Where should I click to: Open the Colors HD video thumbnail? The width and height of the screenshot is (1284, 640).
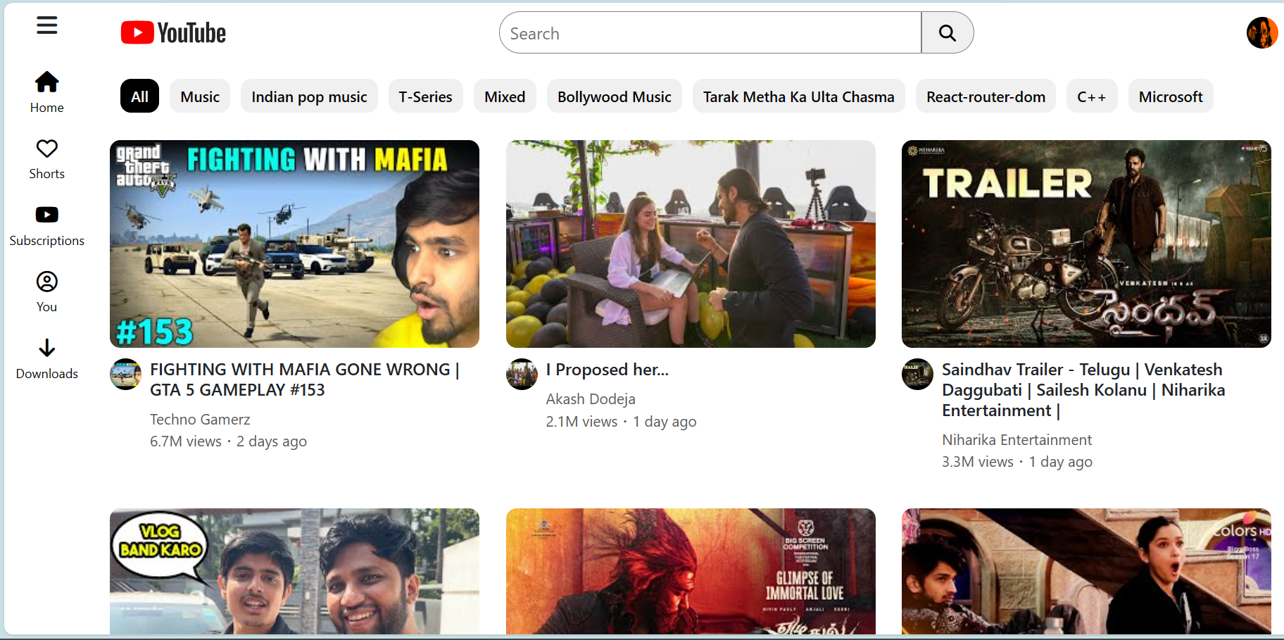[x=1086, y=572]
